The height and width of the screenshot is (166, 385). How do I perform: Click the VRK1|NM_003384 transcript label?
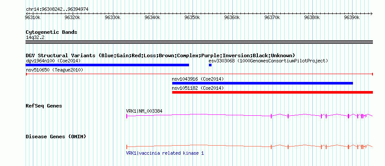(x=144, y=111)
